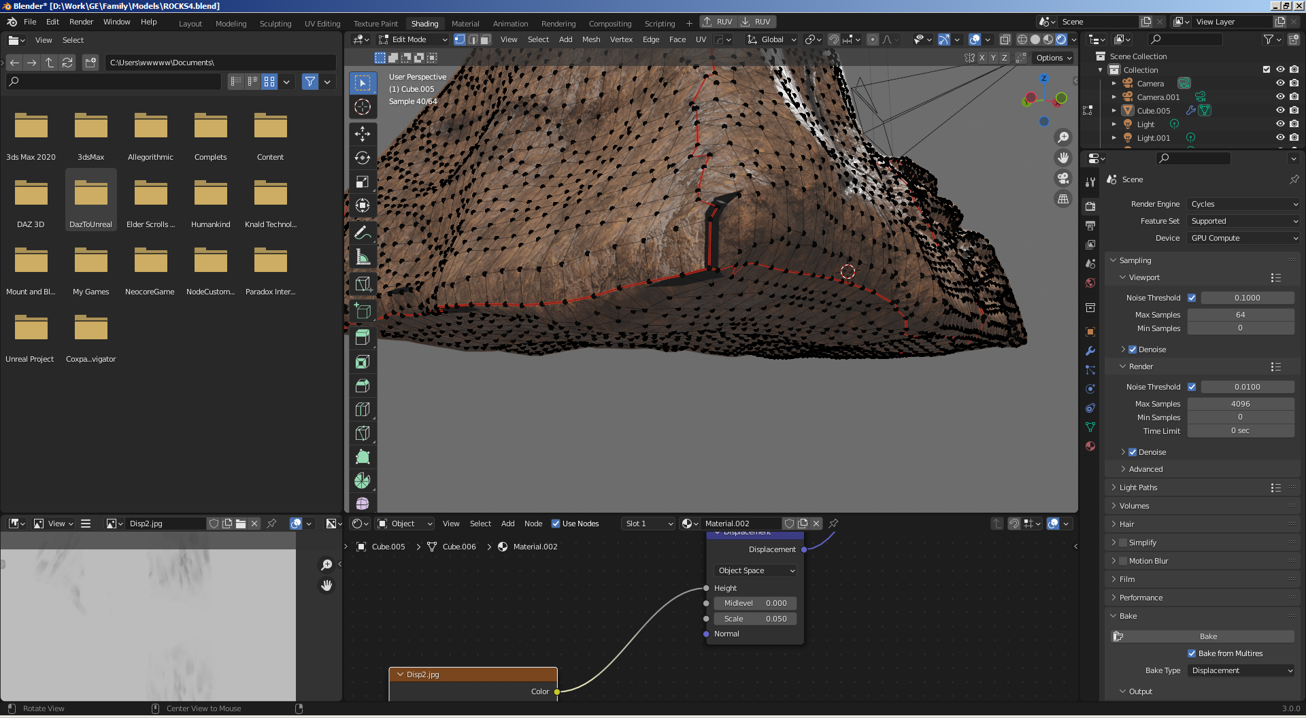1306x718 pixels.
Task: Open the viewport Options button
Action: [x=1053, y=58]
